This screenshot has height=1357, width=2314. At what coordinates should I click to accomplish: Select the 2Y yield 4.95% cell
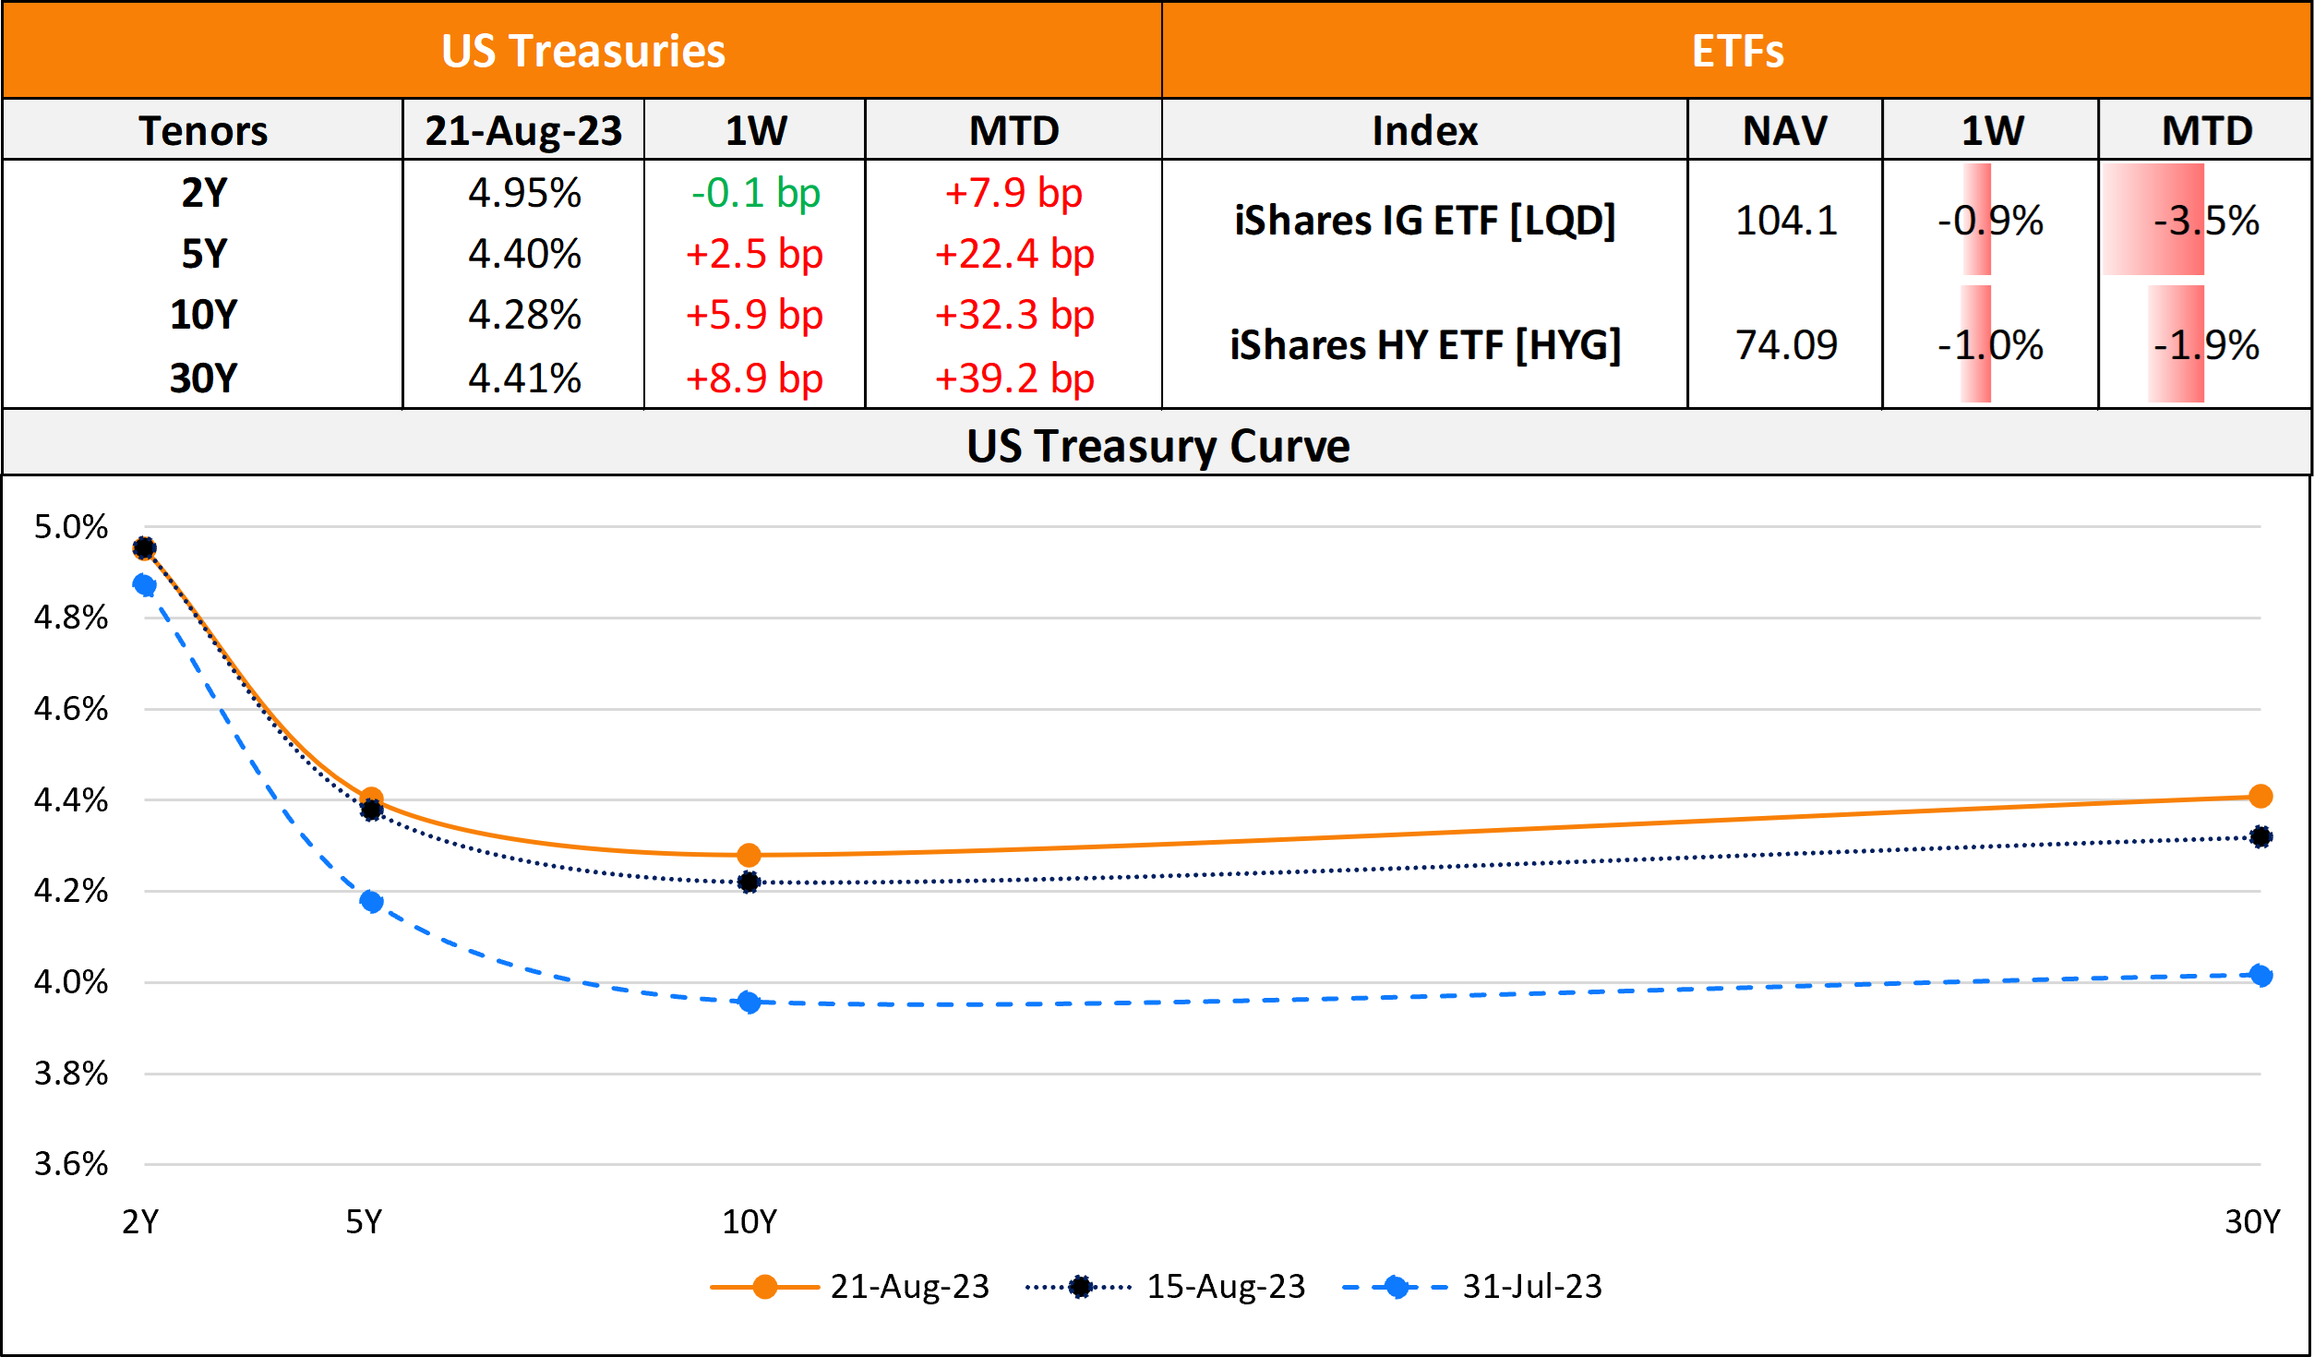pos(524,193)
